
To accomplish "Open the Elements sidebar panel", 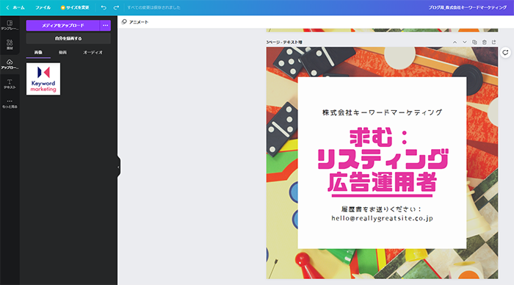I will 10,45.
